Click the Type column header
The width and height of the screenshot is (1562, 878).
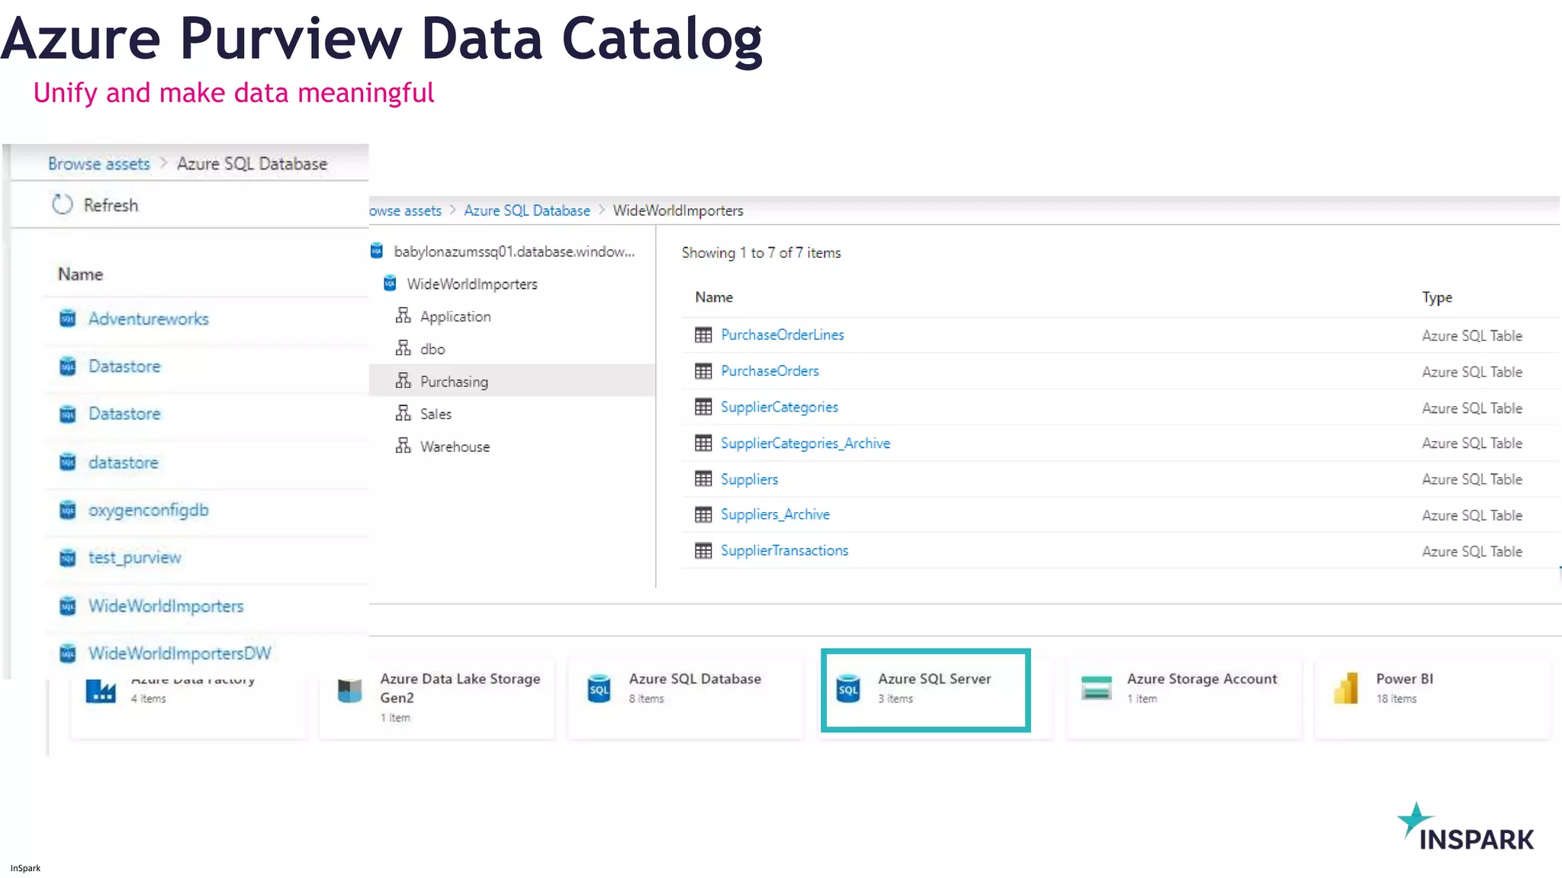tap(1437, 297)
